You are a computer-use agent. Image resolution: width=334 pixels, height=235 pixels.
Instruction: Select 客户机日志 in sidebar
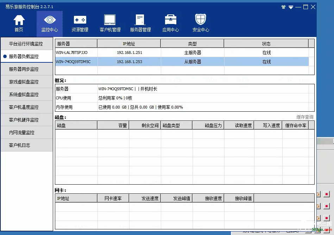click(x=27, y=145)
